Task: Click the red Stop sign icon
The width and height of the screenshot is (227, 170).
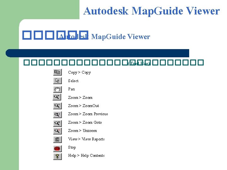Action: pos(57,149)
